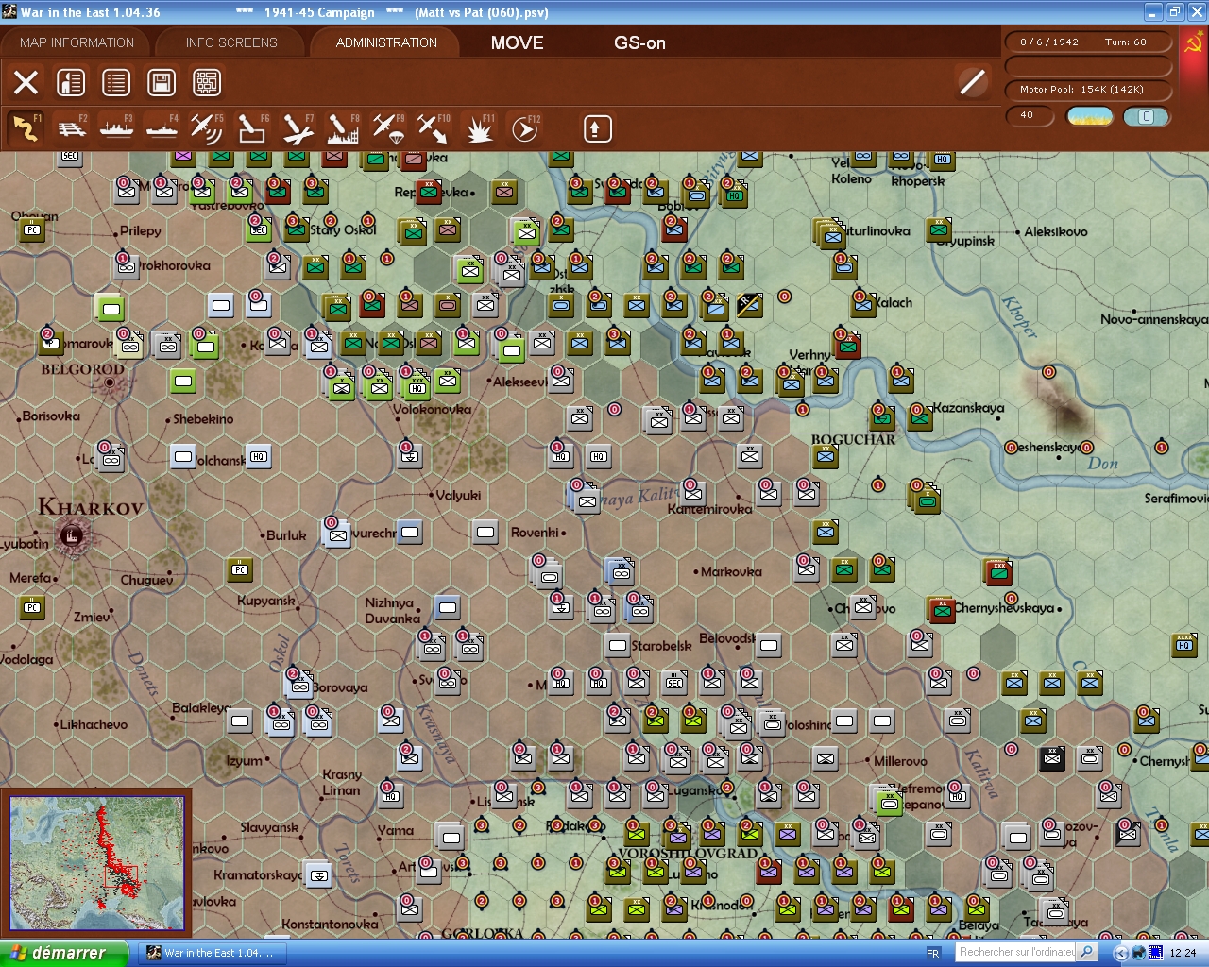
Task: Click the 8 / 6 / 1942 date text
Action: click(1048, 42)
